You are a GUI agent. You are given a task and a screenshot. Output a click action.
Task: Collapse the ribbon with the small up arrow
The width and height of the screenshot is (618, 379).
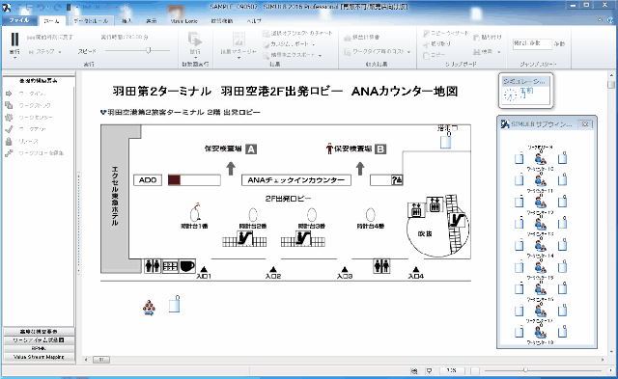tap(601, 20)
